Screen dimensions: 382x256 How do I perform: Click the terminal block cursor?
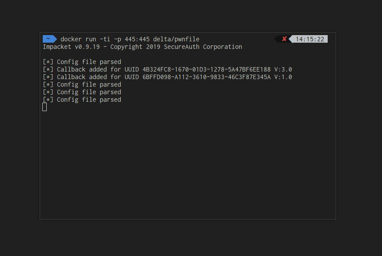coord(45,107)
